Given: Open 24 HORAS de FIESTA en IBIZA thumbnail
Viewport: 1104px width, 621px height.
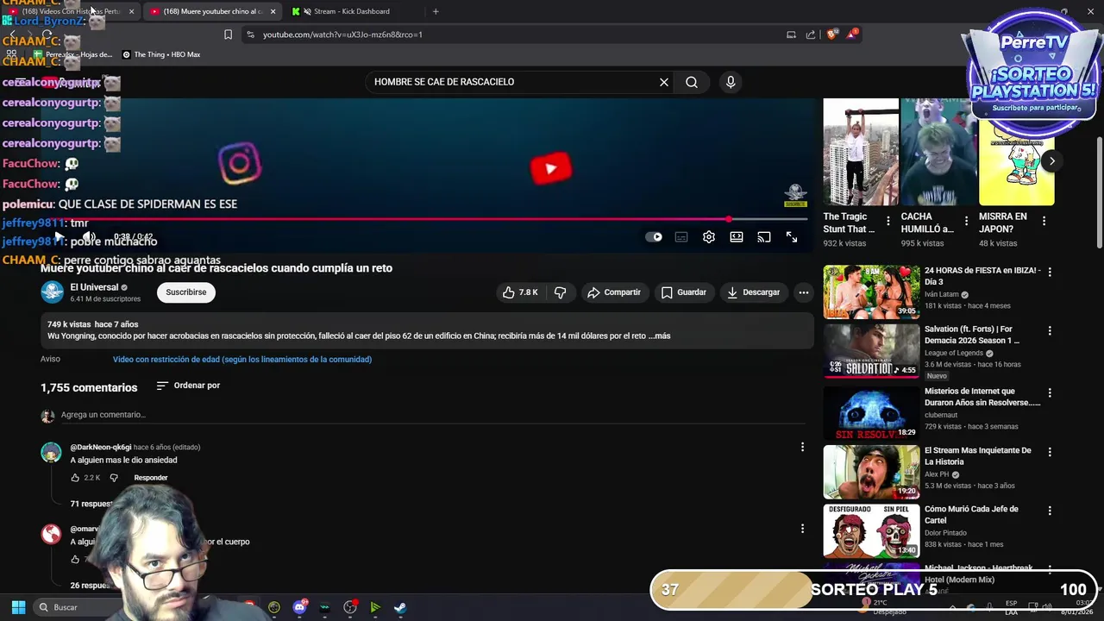Looking at the screenshot, I should point(871,292).
